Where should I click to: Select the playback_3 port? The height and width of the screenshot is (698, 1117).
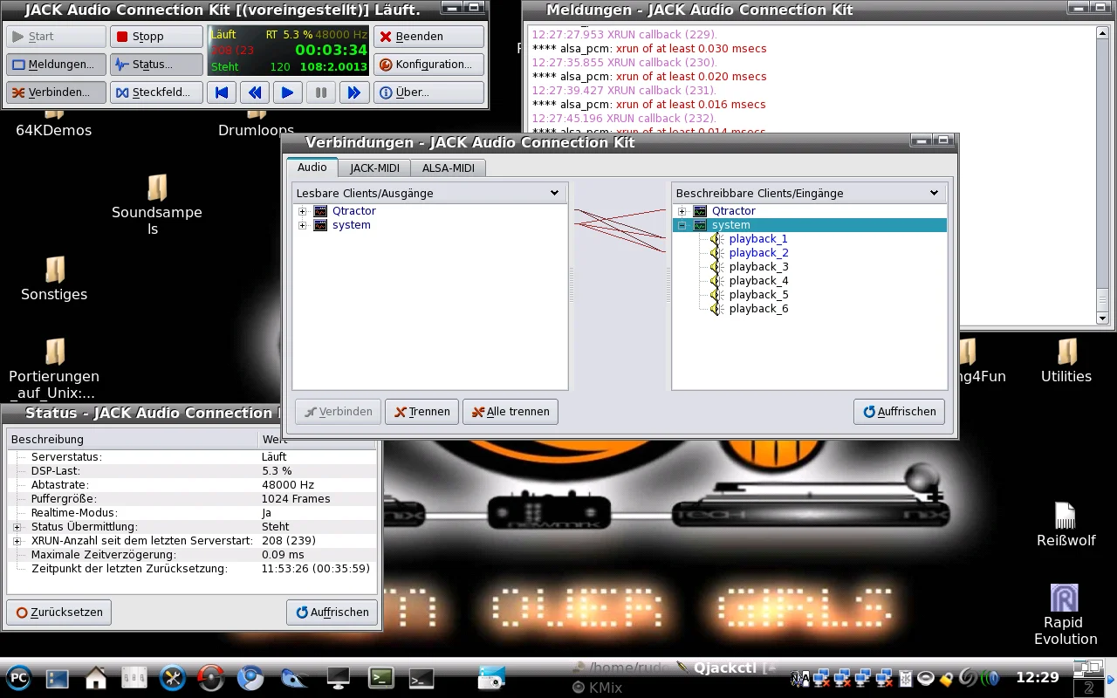[758, 267]
